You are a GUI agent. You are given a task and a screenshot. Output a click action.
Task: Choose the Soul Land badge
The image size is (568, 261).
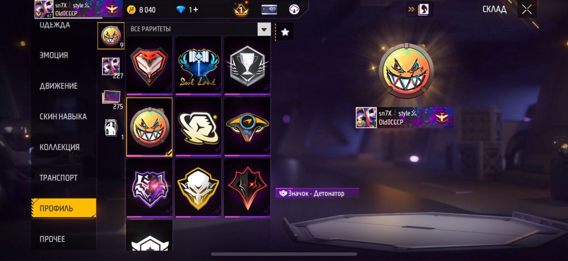[x=198, y=65]
